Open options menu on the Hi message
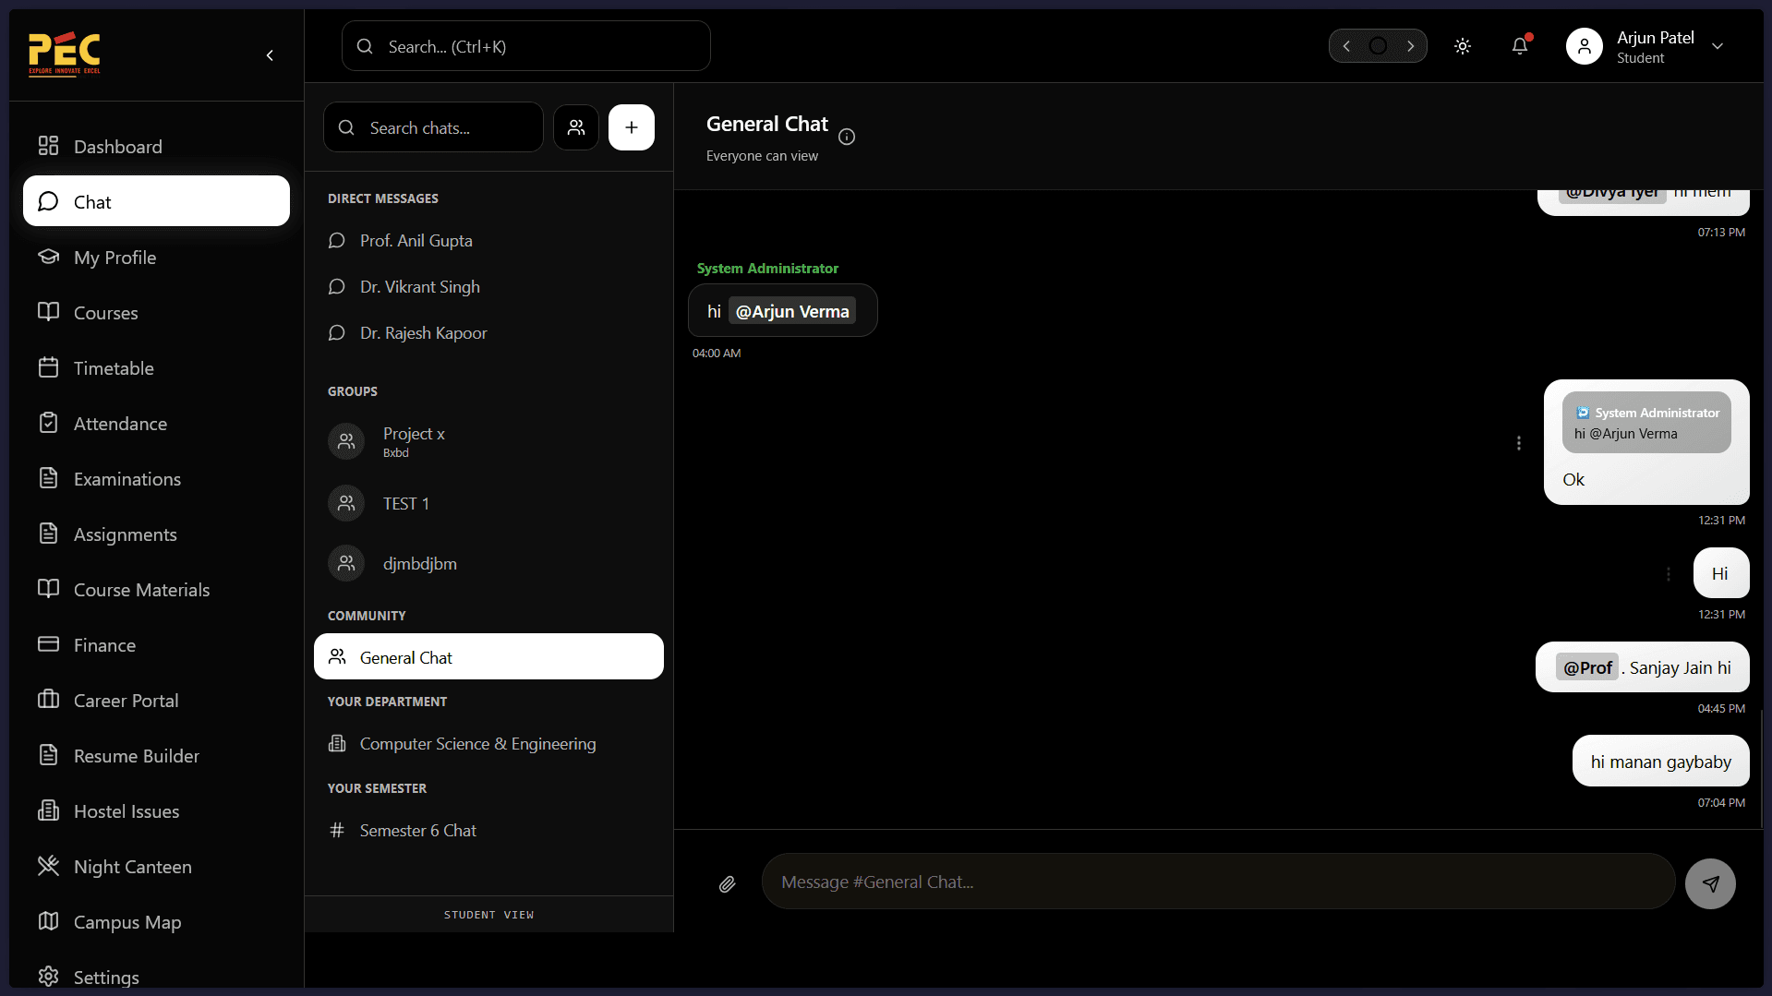 (x=1669, y=574)
